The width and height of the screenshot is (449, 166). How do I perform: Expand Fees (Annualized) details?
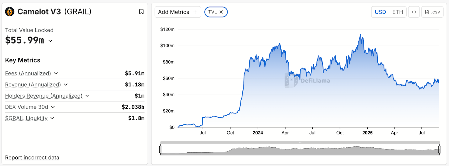[56, 73]
